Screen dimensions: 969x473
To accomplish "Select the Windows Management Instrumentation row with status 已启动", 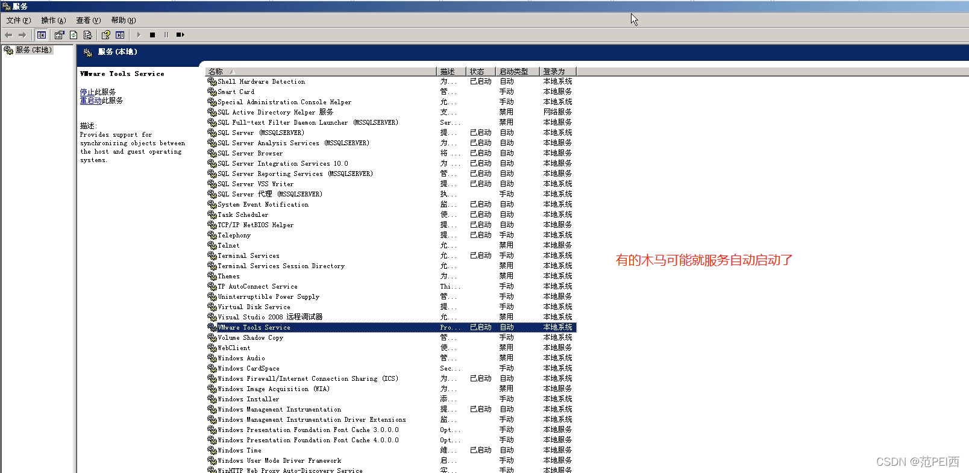I will [391, 409].
